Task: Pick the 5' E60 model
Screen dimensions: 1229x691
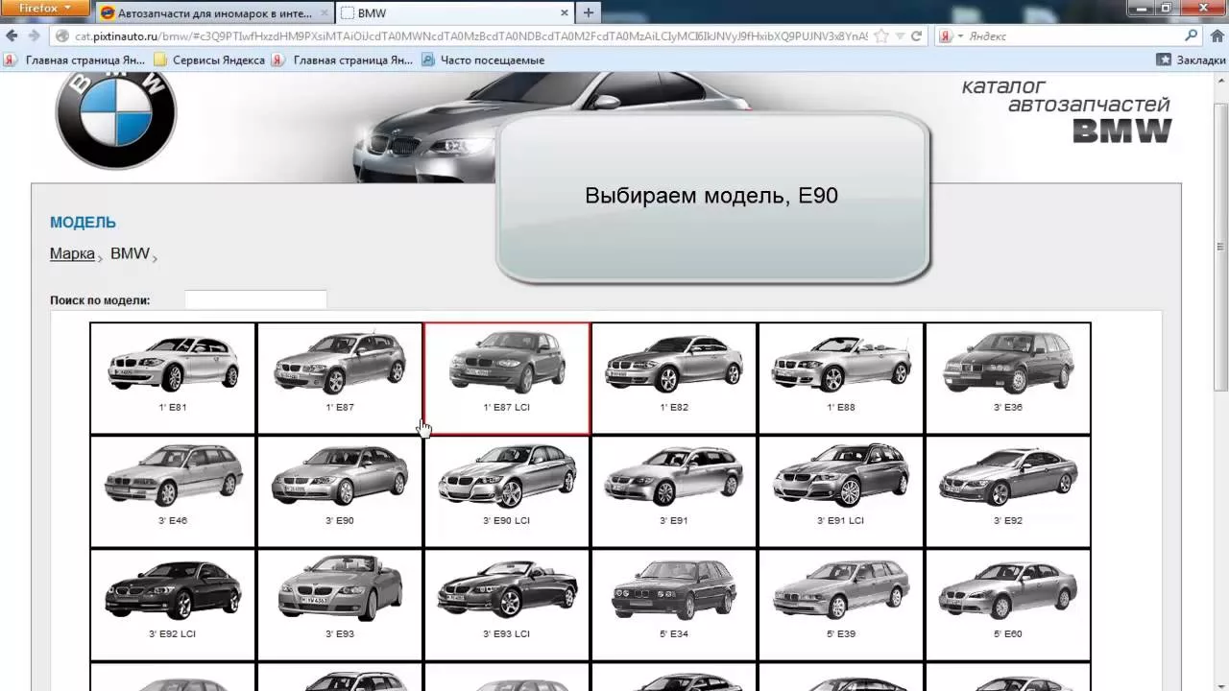Action: pos(1008,605)
